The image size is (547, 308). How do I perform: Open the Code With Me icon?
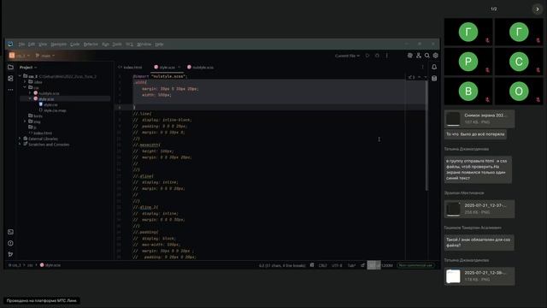[410, 56]
